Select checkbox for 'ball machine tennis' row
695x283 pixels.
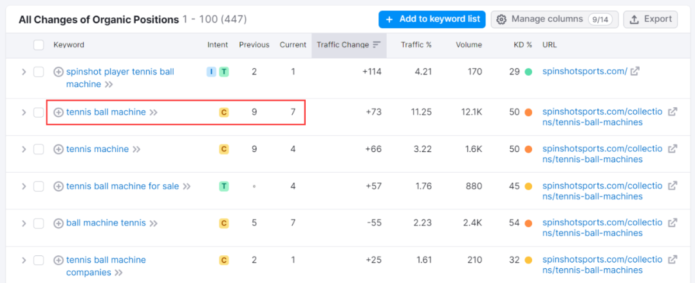[x=39, y=223]
